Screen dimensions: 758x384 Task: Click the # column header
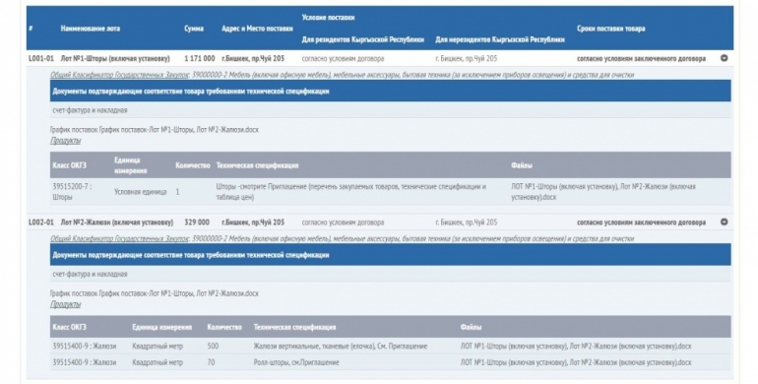click(31, 29)
